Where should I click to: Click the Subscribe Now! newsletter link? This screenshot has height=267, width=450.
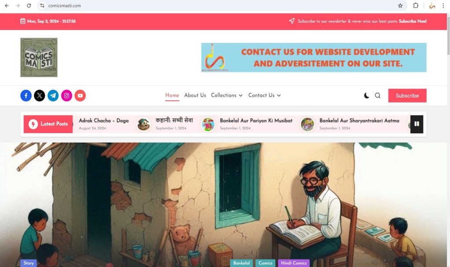point(413,21)
